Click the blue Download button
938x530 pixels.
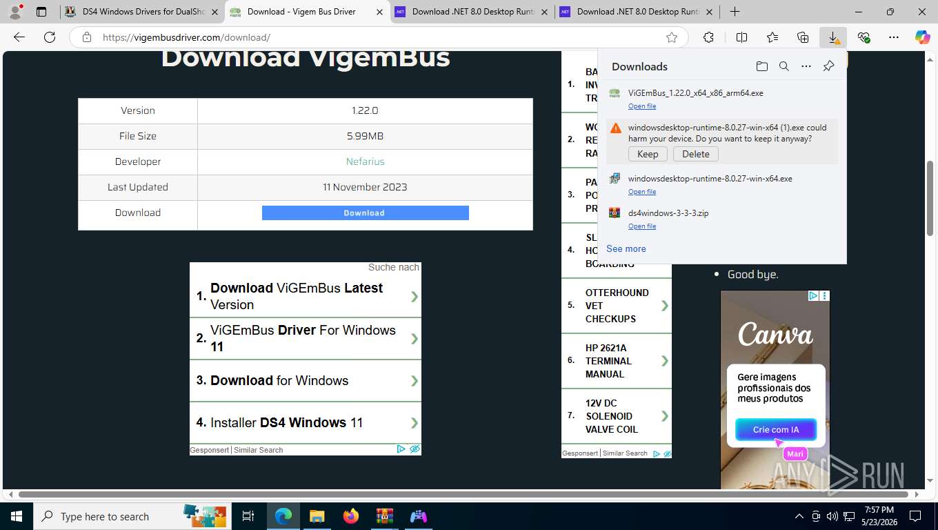[365, 213]
